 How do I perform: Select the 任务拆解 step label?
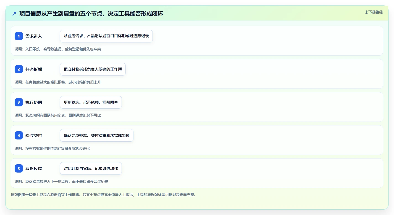34,69
